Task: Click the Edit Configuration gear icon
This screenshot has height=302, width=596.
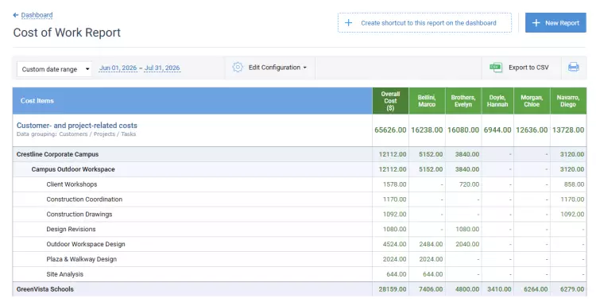Action: (238, 68)
